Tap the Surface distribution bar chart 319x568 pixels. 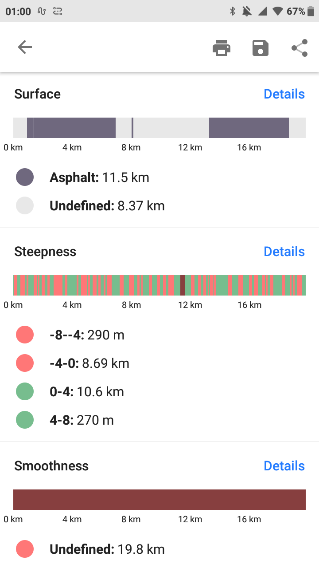click(159, 128)
